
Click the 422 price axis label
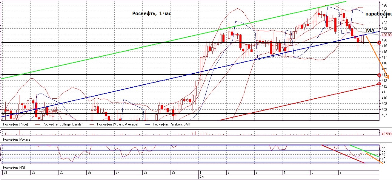pyautogui.click(x=385, y=28)
